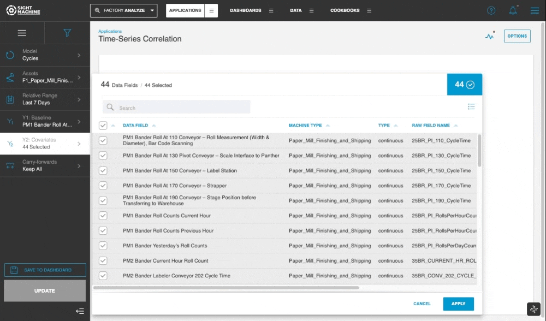This screenshot has height=321, width=546.
Task: Click the table horizontal scrollbar
Action: pyautogui.click(x=226, y=288)
